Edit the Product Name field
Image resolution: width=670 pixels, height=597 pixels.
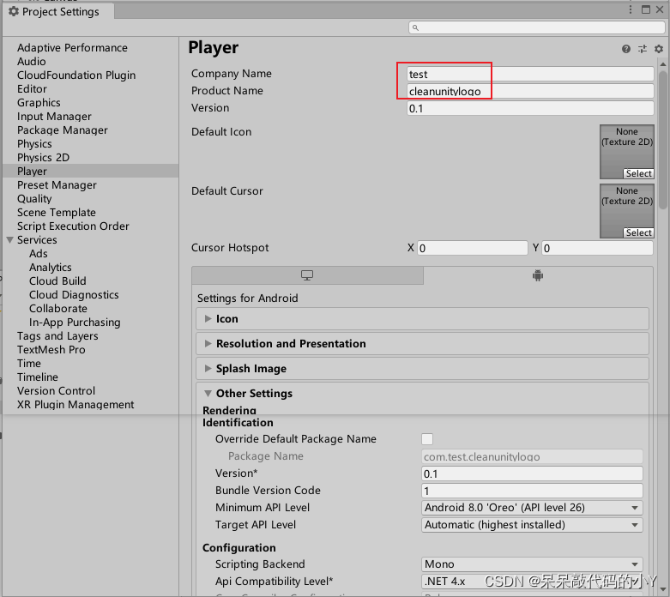[530, 91]
